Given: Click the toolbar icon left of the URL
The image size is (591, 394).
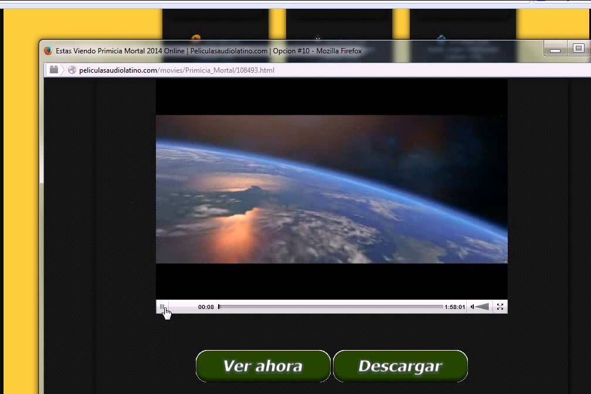Looking at the screenshot, I should click(x=54, y=70).
